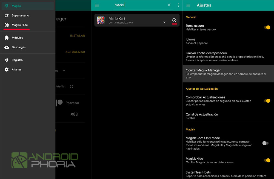274x179 pixels.
Task: Select the Systemless Hosts option
Action: tap(228, 174)
